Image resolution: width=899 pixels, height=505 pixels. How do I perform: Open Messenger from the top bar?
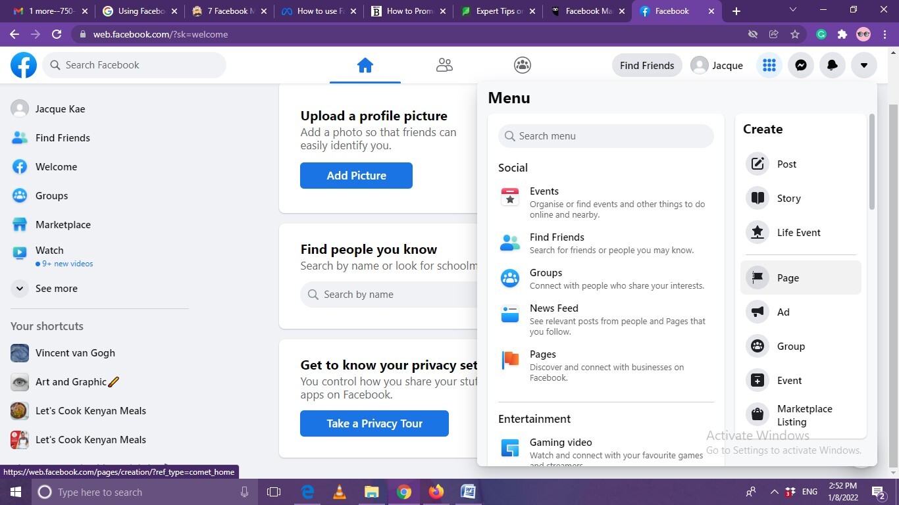pyautogui.click(x=800, y=65)
